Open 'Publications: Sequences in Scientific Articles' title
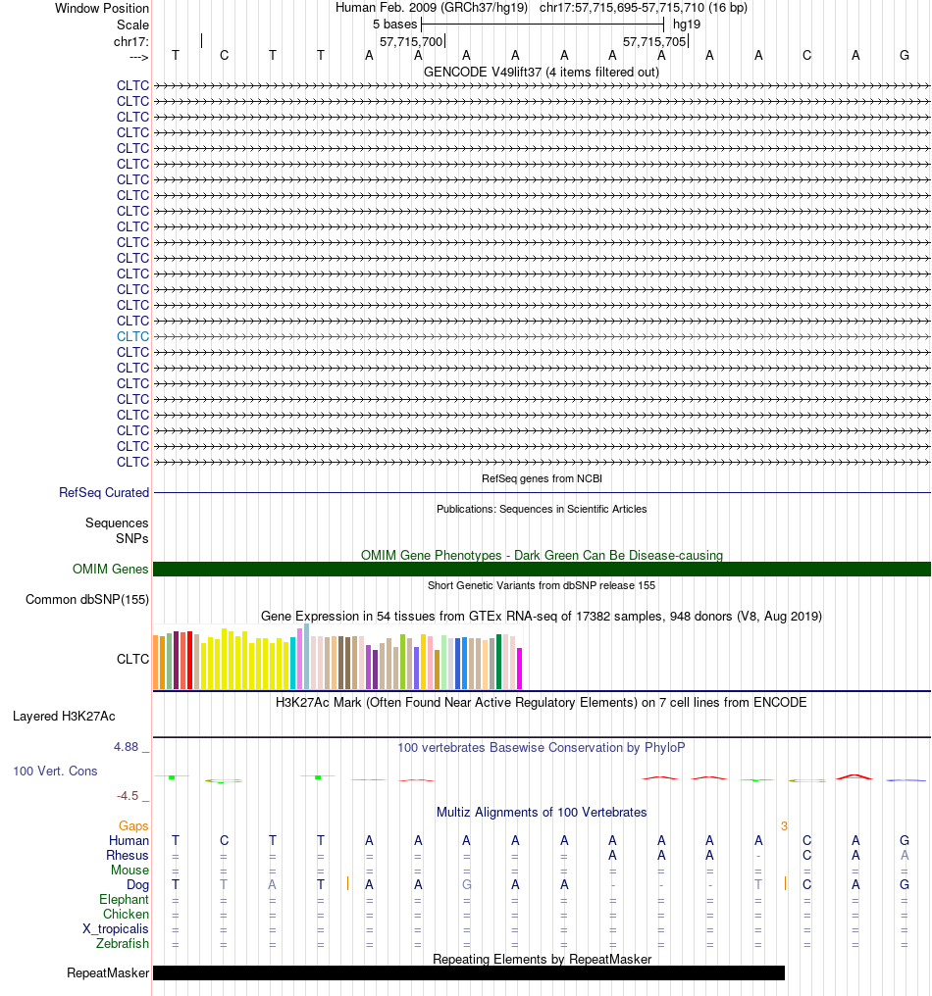The width and height of the screenshot is (932, 996). [542, 509]
